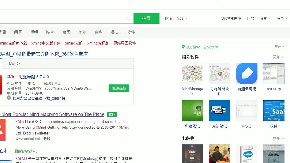This screenshot has width=290, height=163.
Task: Click the SaaS 软件 icon thumbnail
Action: [273, 110]
